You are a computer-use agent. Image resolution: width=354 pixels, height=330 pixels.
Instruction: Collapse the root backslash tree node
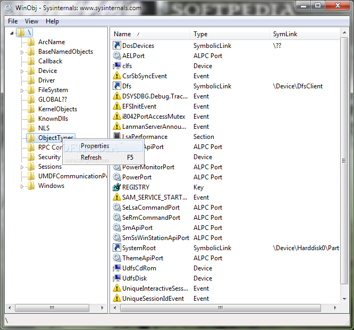tap(12, 33)
